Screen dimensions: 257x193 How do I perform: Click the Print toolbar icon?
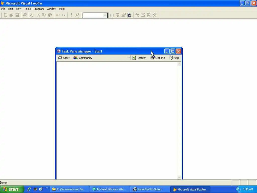point(25,15)
